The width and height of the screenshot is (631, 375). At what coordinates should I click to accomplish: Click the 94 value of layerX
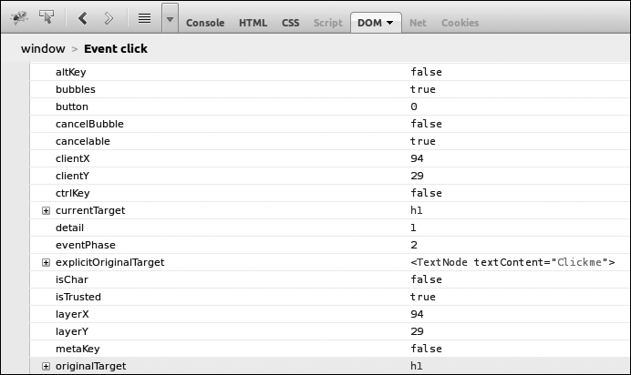pyautogui.click(x=417, y=314)
